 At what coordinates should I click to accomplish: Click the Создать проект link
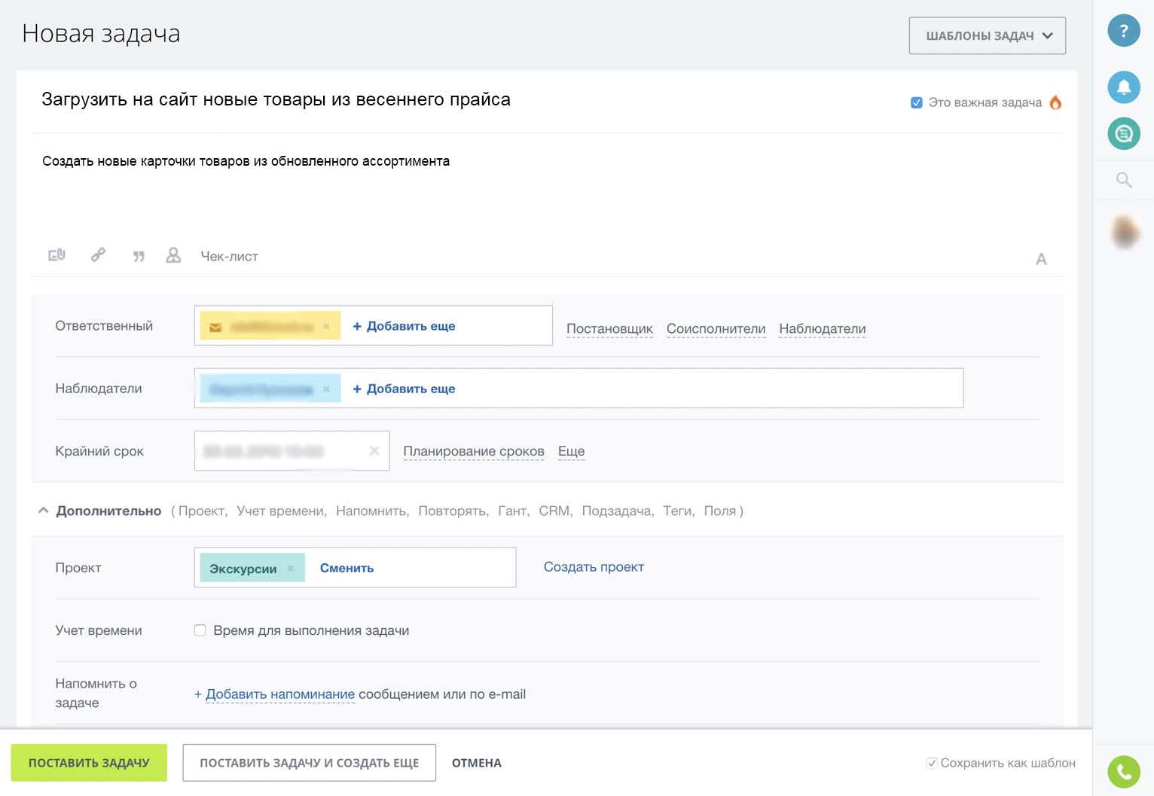(594, 567)
